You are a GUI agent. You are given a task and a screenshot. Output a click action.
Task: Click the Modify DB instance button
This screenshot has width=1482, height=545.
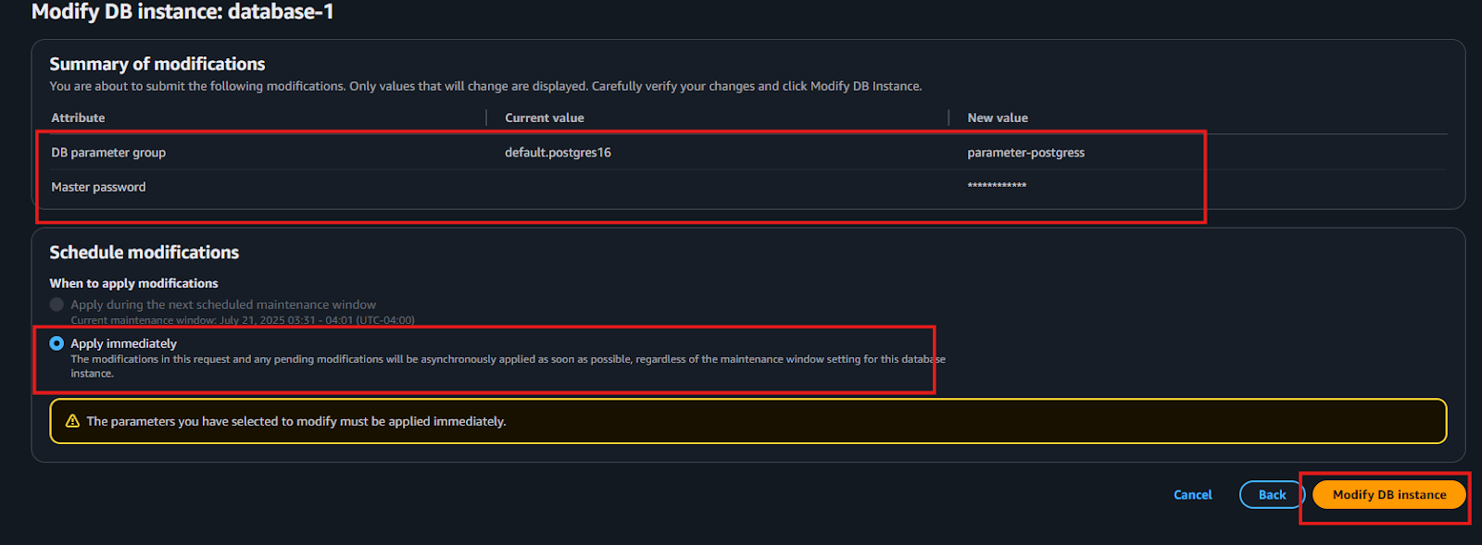pos(1388,495)
